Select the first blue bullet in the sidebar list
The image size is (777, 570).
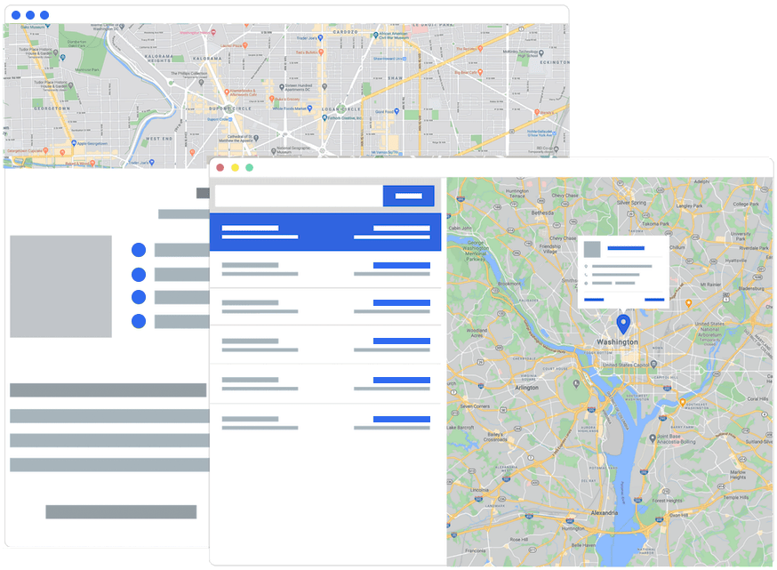pyautogui.click(x=140, y=247)
